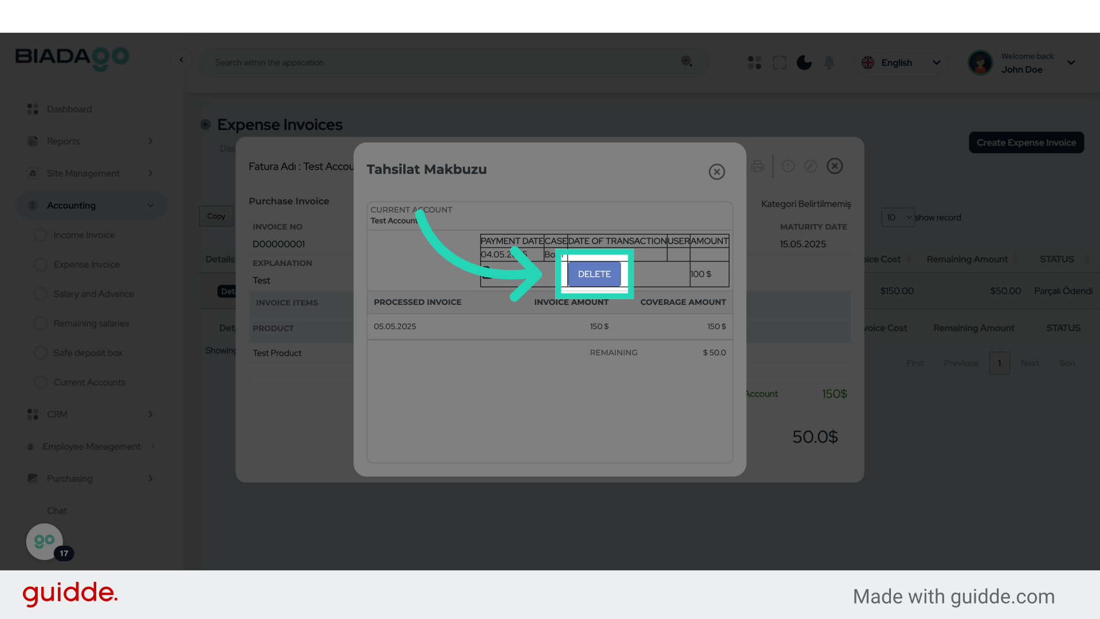
Task: Enter fullscreen mode icon
Action: [779, 62]
